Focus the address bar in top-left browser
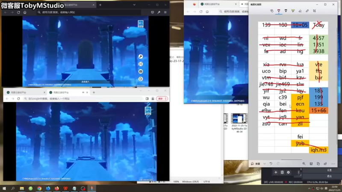 89,12
